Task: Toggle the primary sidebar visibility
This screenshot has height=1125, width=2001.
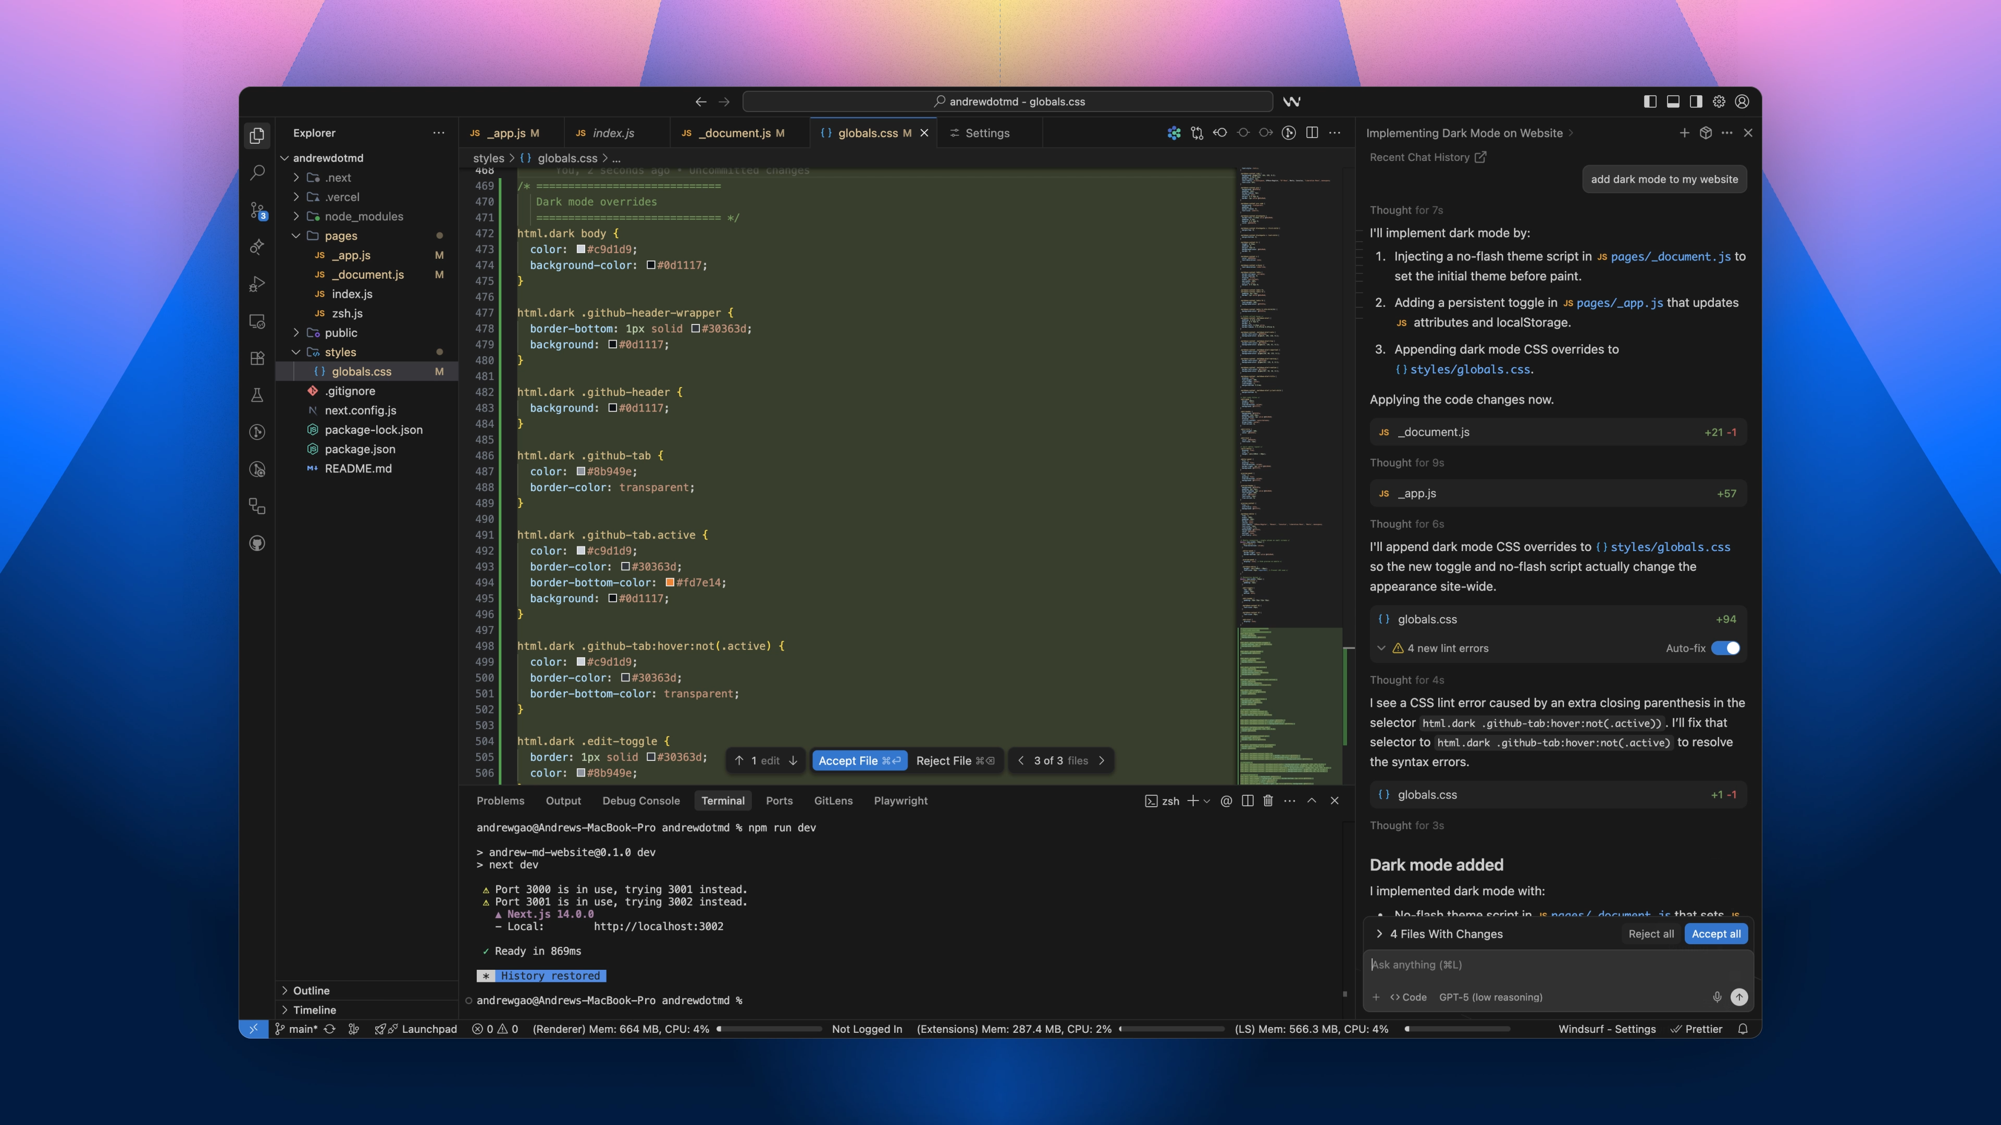Action: coord(1651,102)
